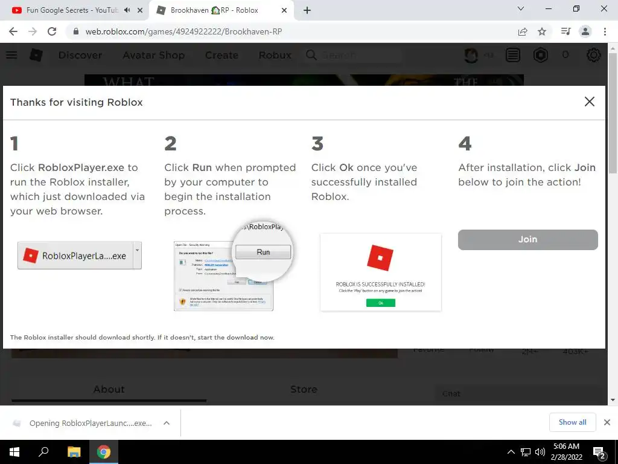This screenshot has height=464, width=618.
Task: Open File Explorer from taskbar
Action: pos(74,452)
